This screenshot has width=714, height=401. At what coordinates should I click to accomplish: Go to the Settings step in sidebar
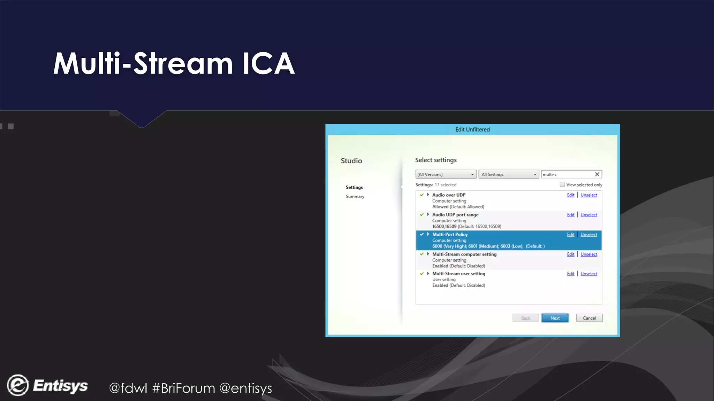point(354,187)
